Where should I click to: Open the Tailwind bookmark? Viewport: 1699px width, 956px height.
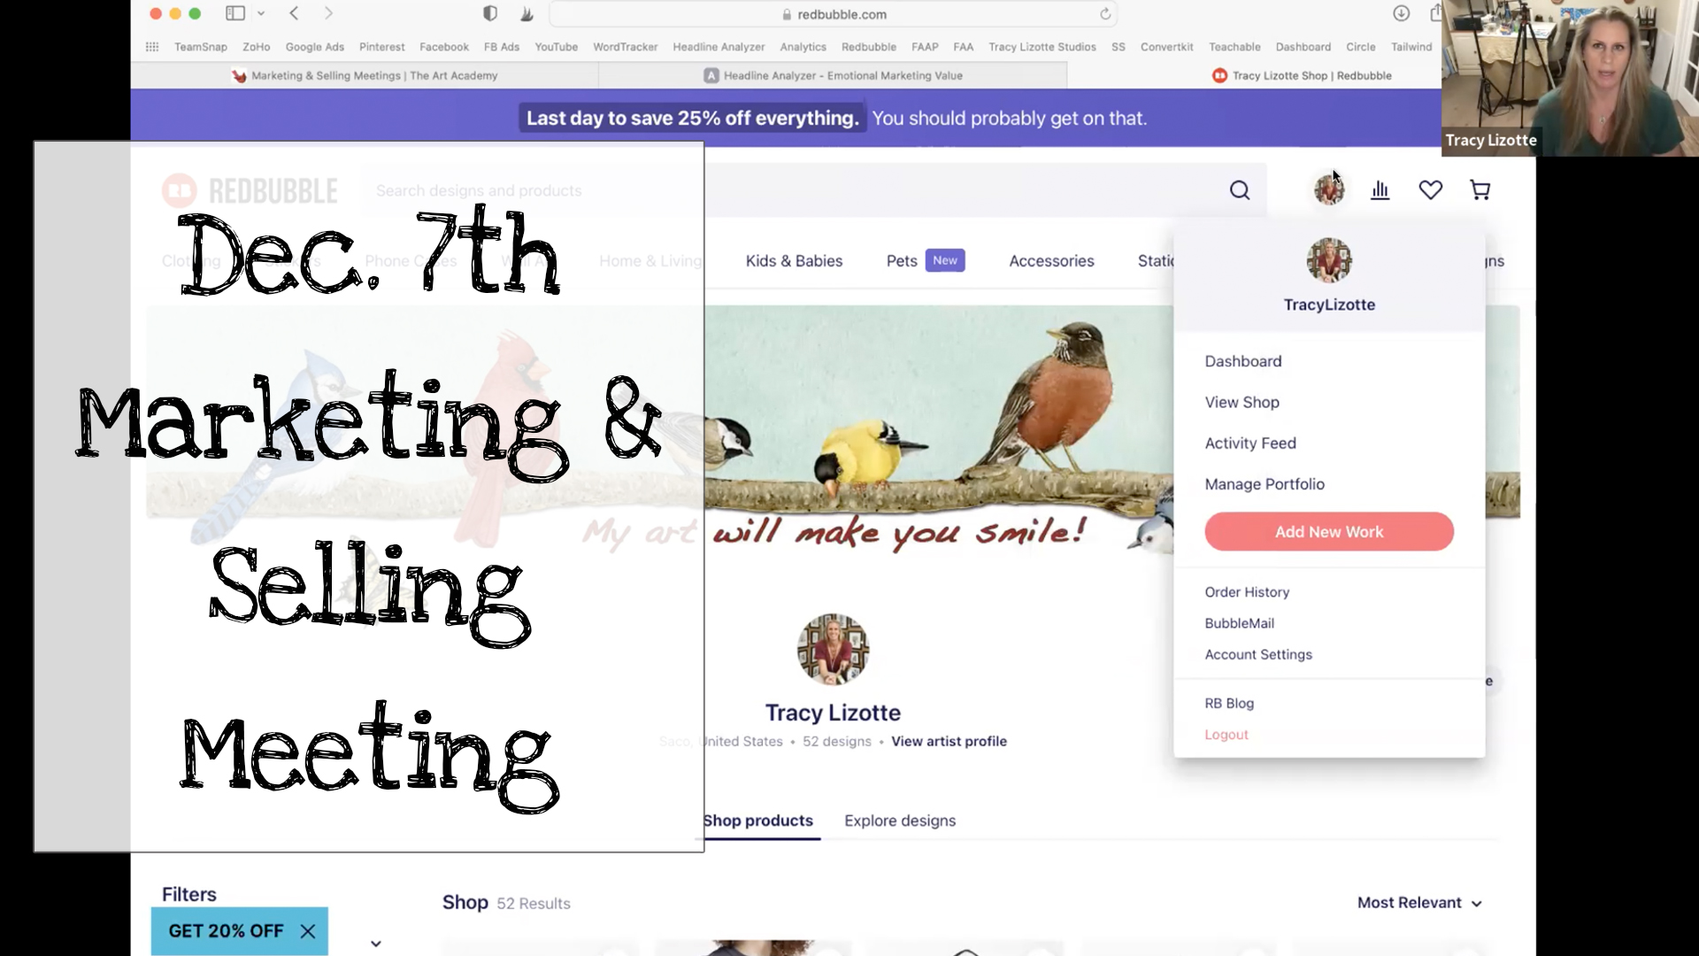[1411, 47]
